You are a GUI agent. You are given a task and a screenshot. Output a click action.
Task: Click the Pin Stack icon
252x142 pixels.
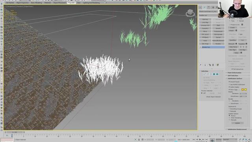(200, 65)
